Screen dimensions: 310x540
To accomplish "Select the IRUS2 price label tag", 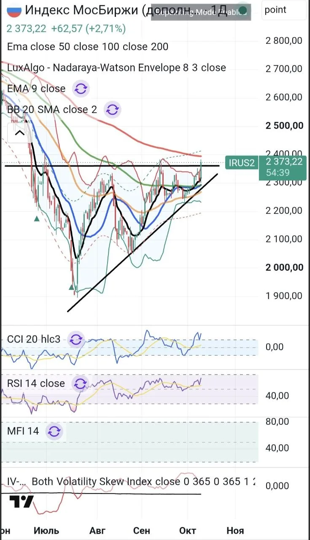I will tap(242, 162).
